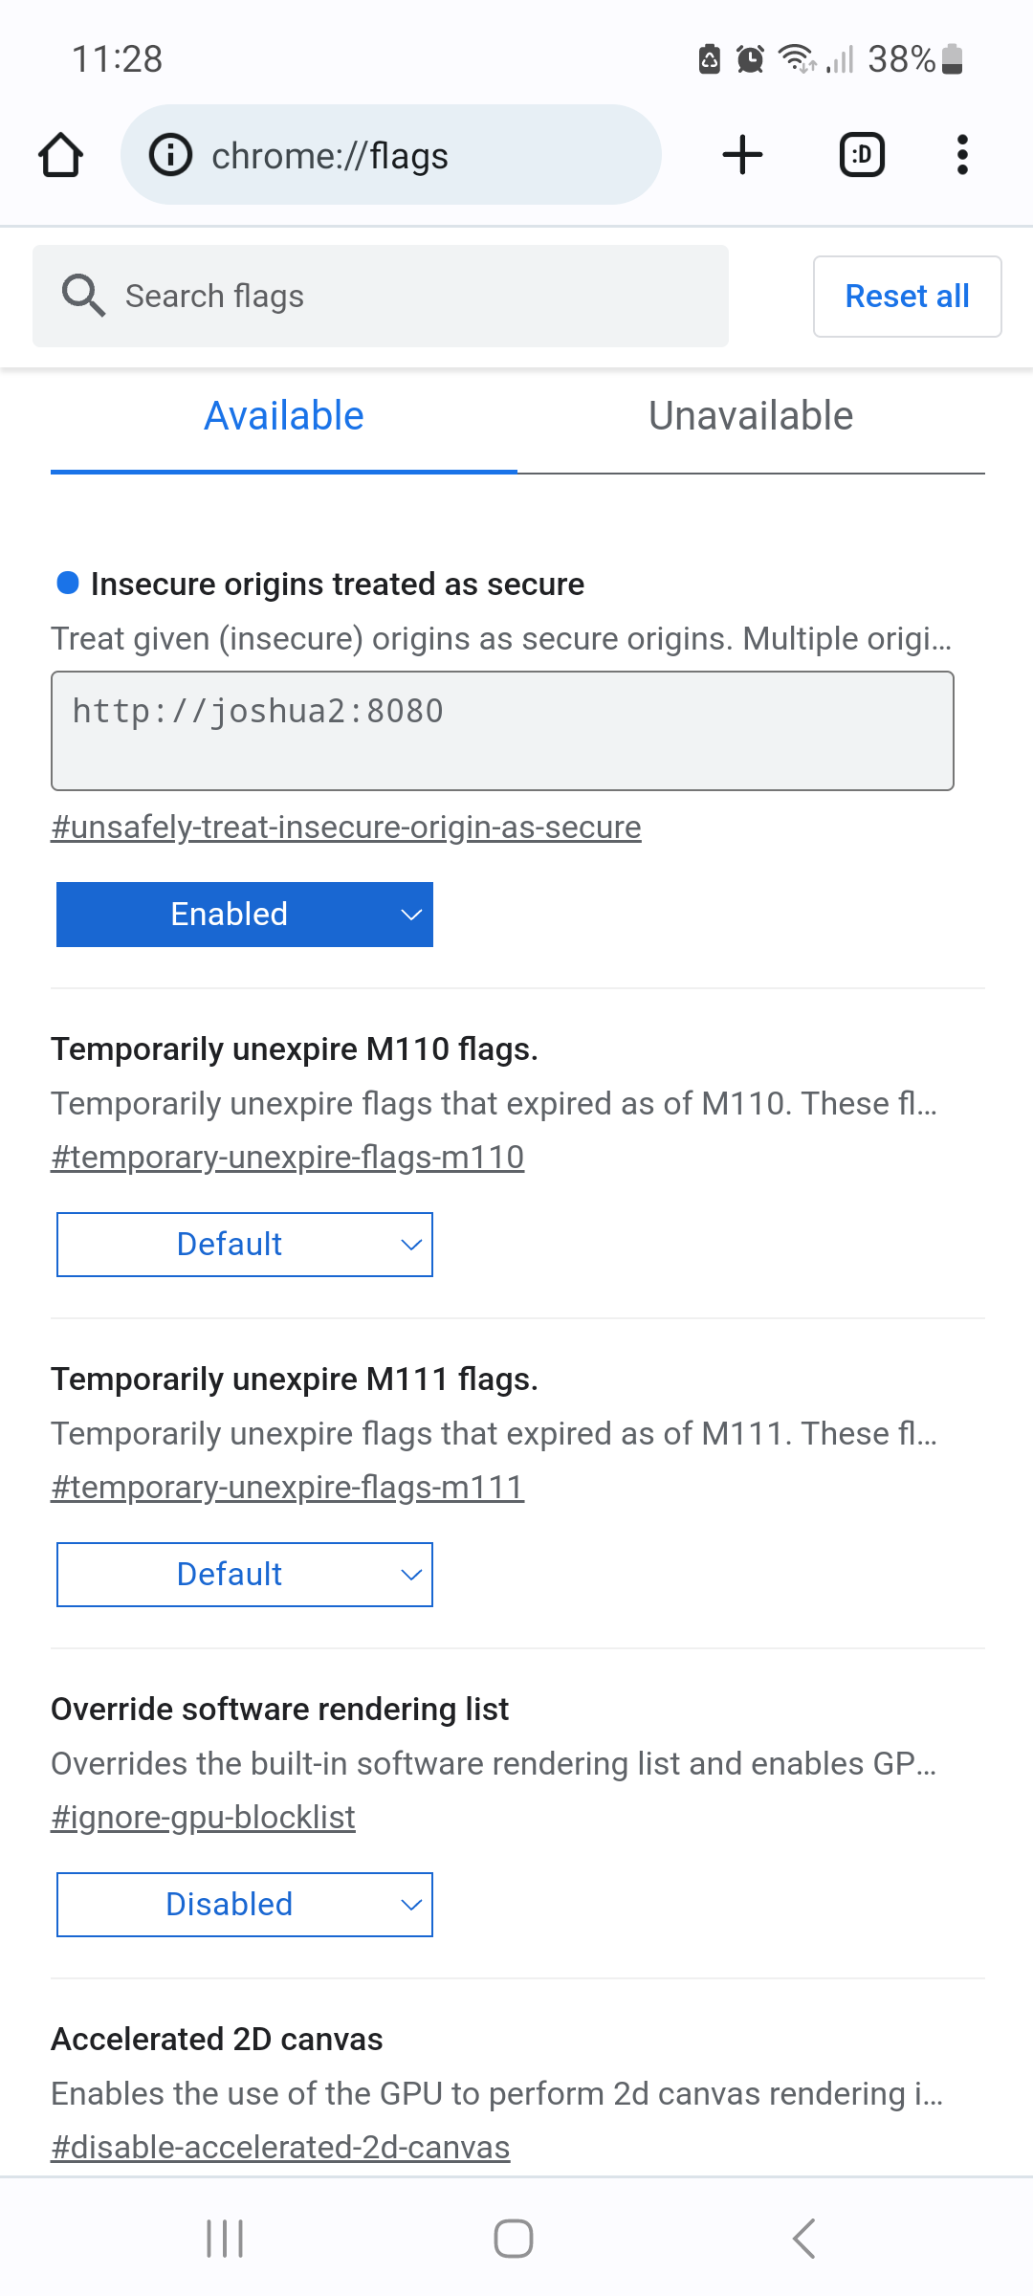Open the tab switcher icon
The image size is (1033, 2296).
[x=862, y=155]
